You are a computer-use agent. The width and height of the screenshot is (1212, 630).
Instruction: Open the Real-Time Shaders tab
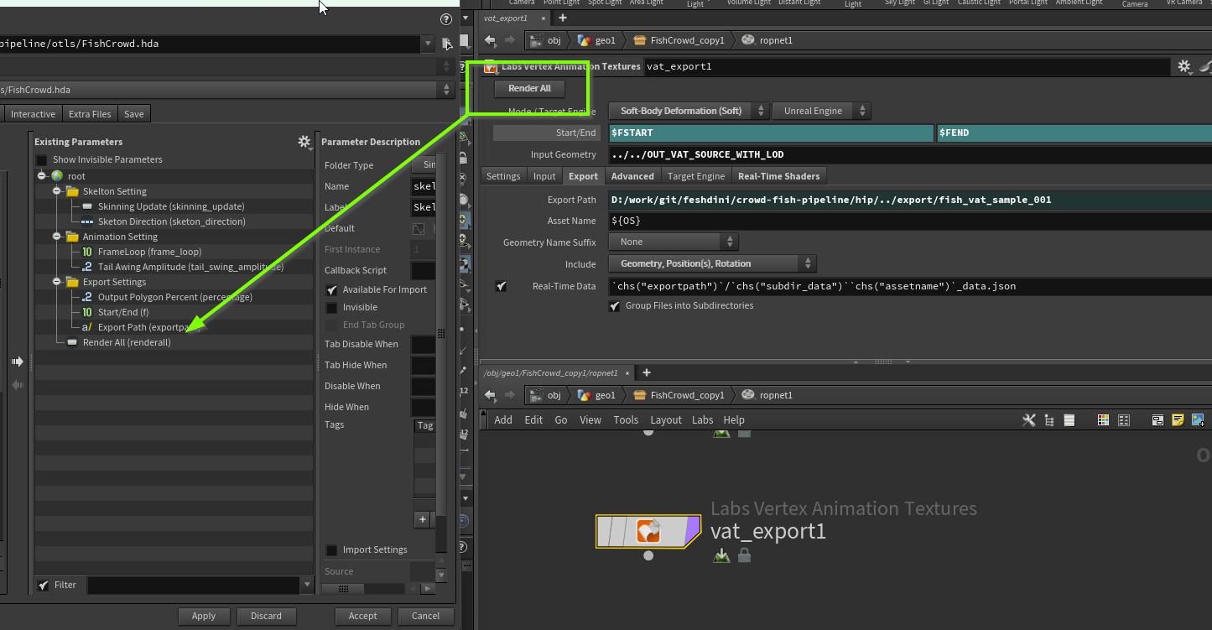tap(779, 176)
